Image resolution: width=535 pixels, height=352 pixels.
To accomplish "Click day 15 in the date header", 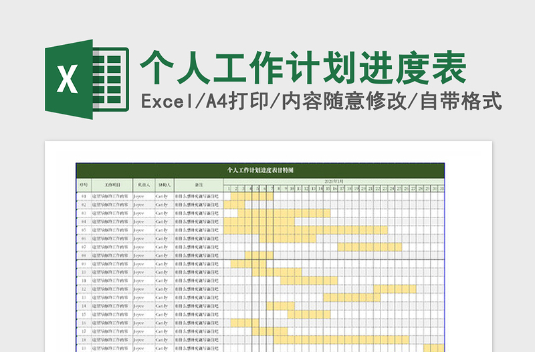I will point(327,189).
